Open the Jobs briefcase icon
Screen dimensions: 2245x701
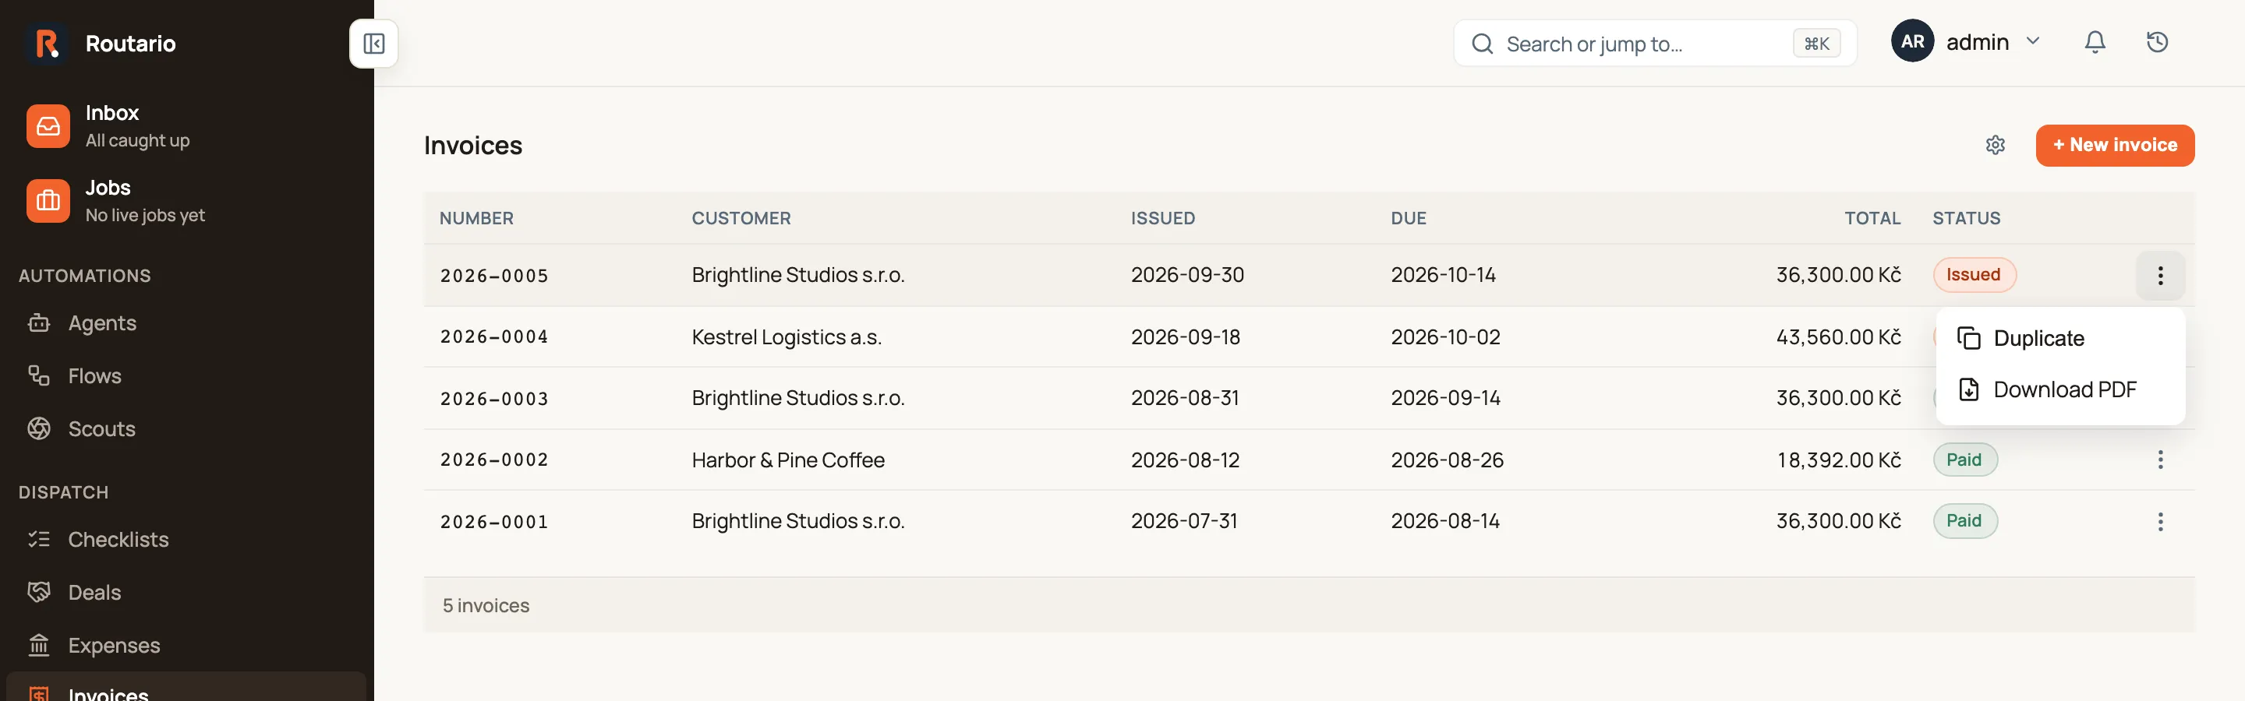pyautogui.click(x=48, y=201)
